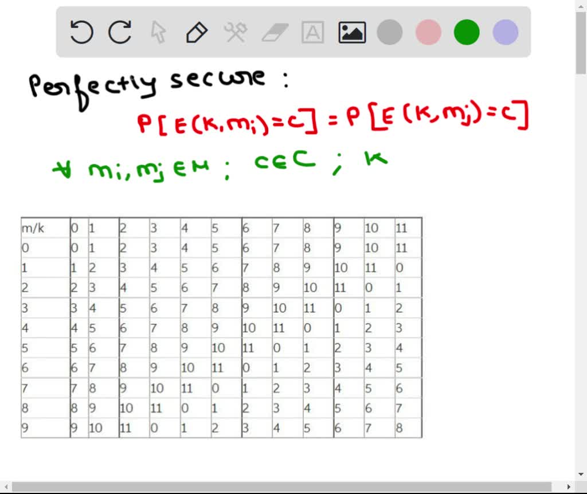This screenshot has height=494, width=587.
Task: Select the arrow pointer tool
Action: tap(158, 33)
